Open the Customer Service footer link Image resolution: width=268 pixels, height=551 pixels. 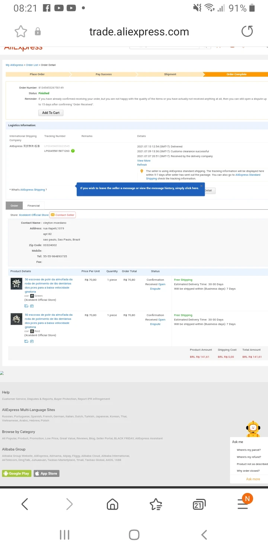14,399
